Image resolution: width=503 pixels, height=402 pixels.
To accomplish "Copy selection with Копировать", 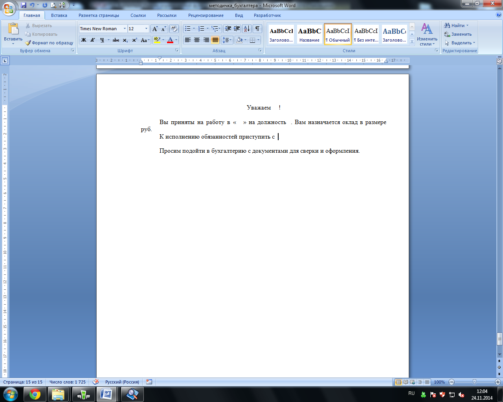I will [41, 34].
